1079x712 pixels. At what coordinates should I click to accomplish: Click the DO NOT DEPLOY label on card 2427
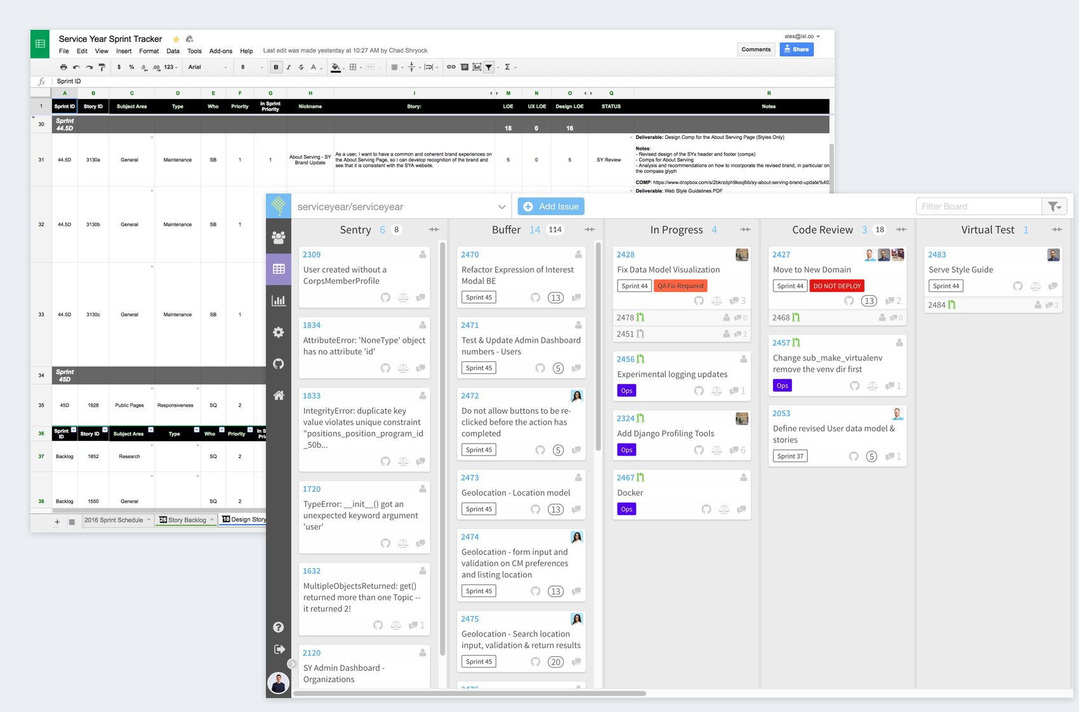(x=837, y=286)
